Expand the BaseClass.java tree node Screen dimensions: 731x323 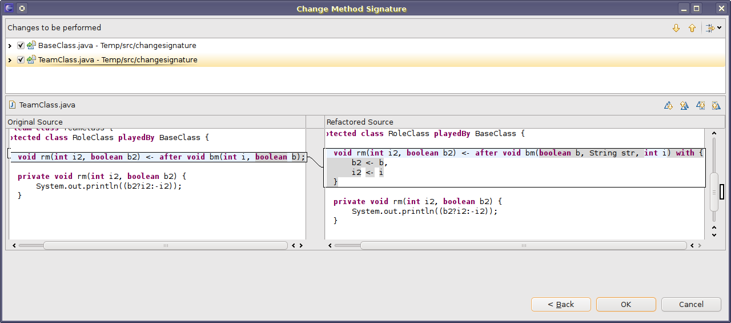10,46
